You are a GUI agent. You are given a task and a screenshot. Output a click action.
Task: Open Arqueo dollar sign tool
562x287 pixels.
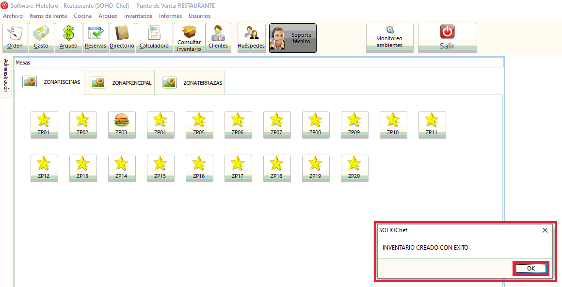click(68, 38)
